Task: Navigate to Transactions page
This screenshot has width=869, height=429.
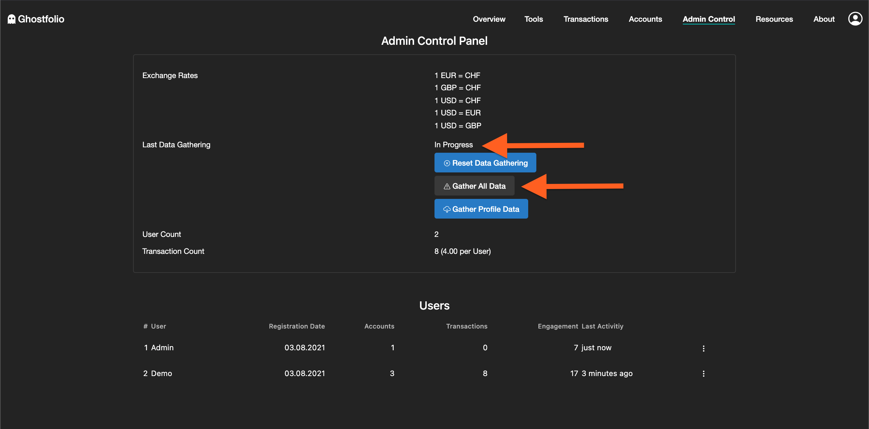Action: click(x=586, y=19)
